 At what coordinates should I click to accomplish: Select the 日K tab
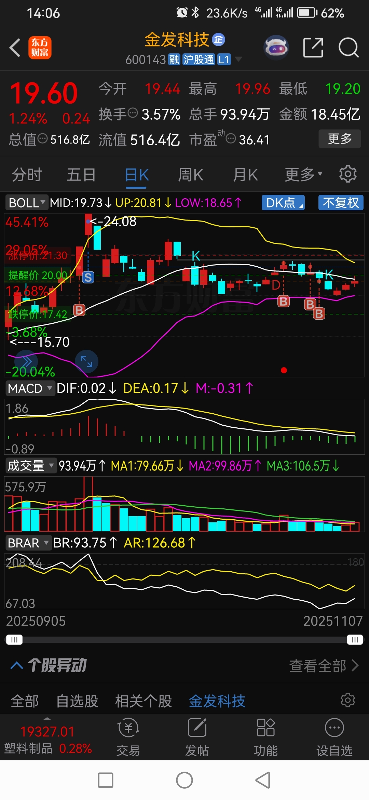[137, 175]
